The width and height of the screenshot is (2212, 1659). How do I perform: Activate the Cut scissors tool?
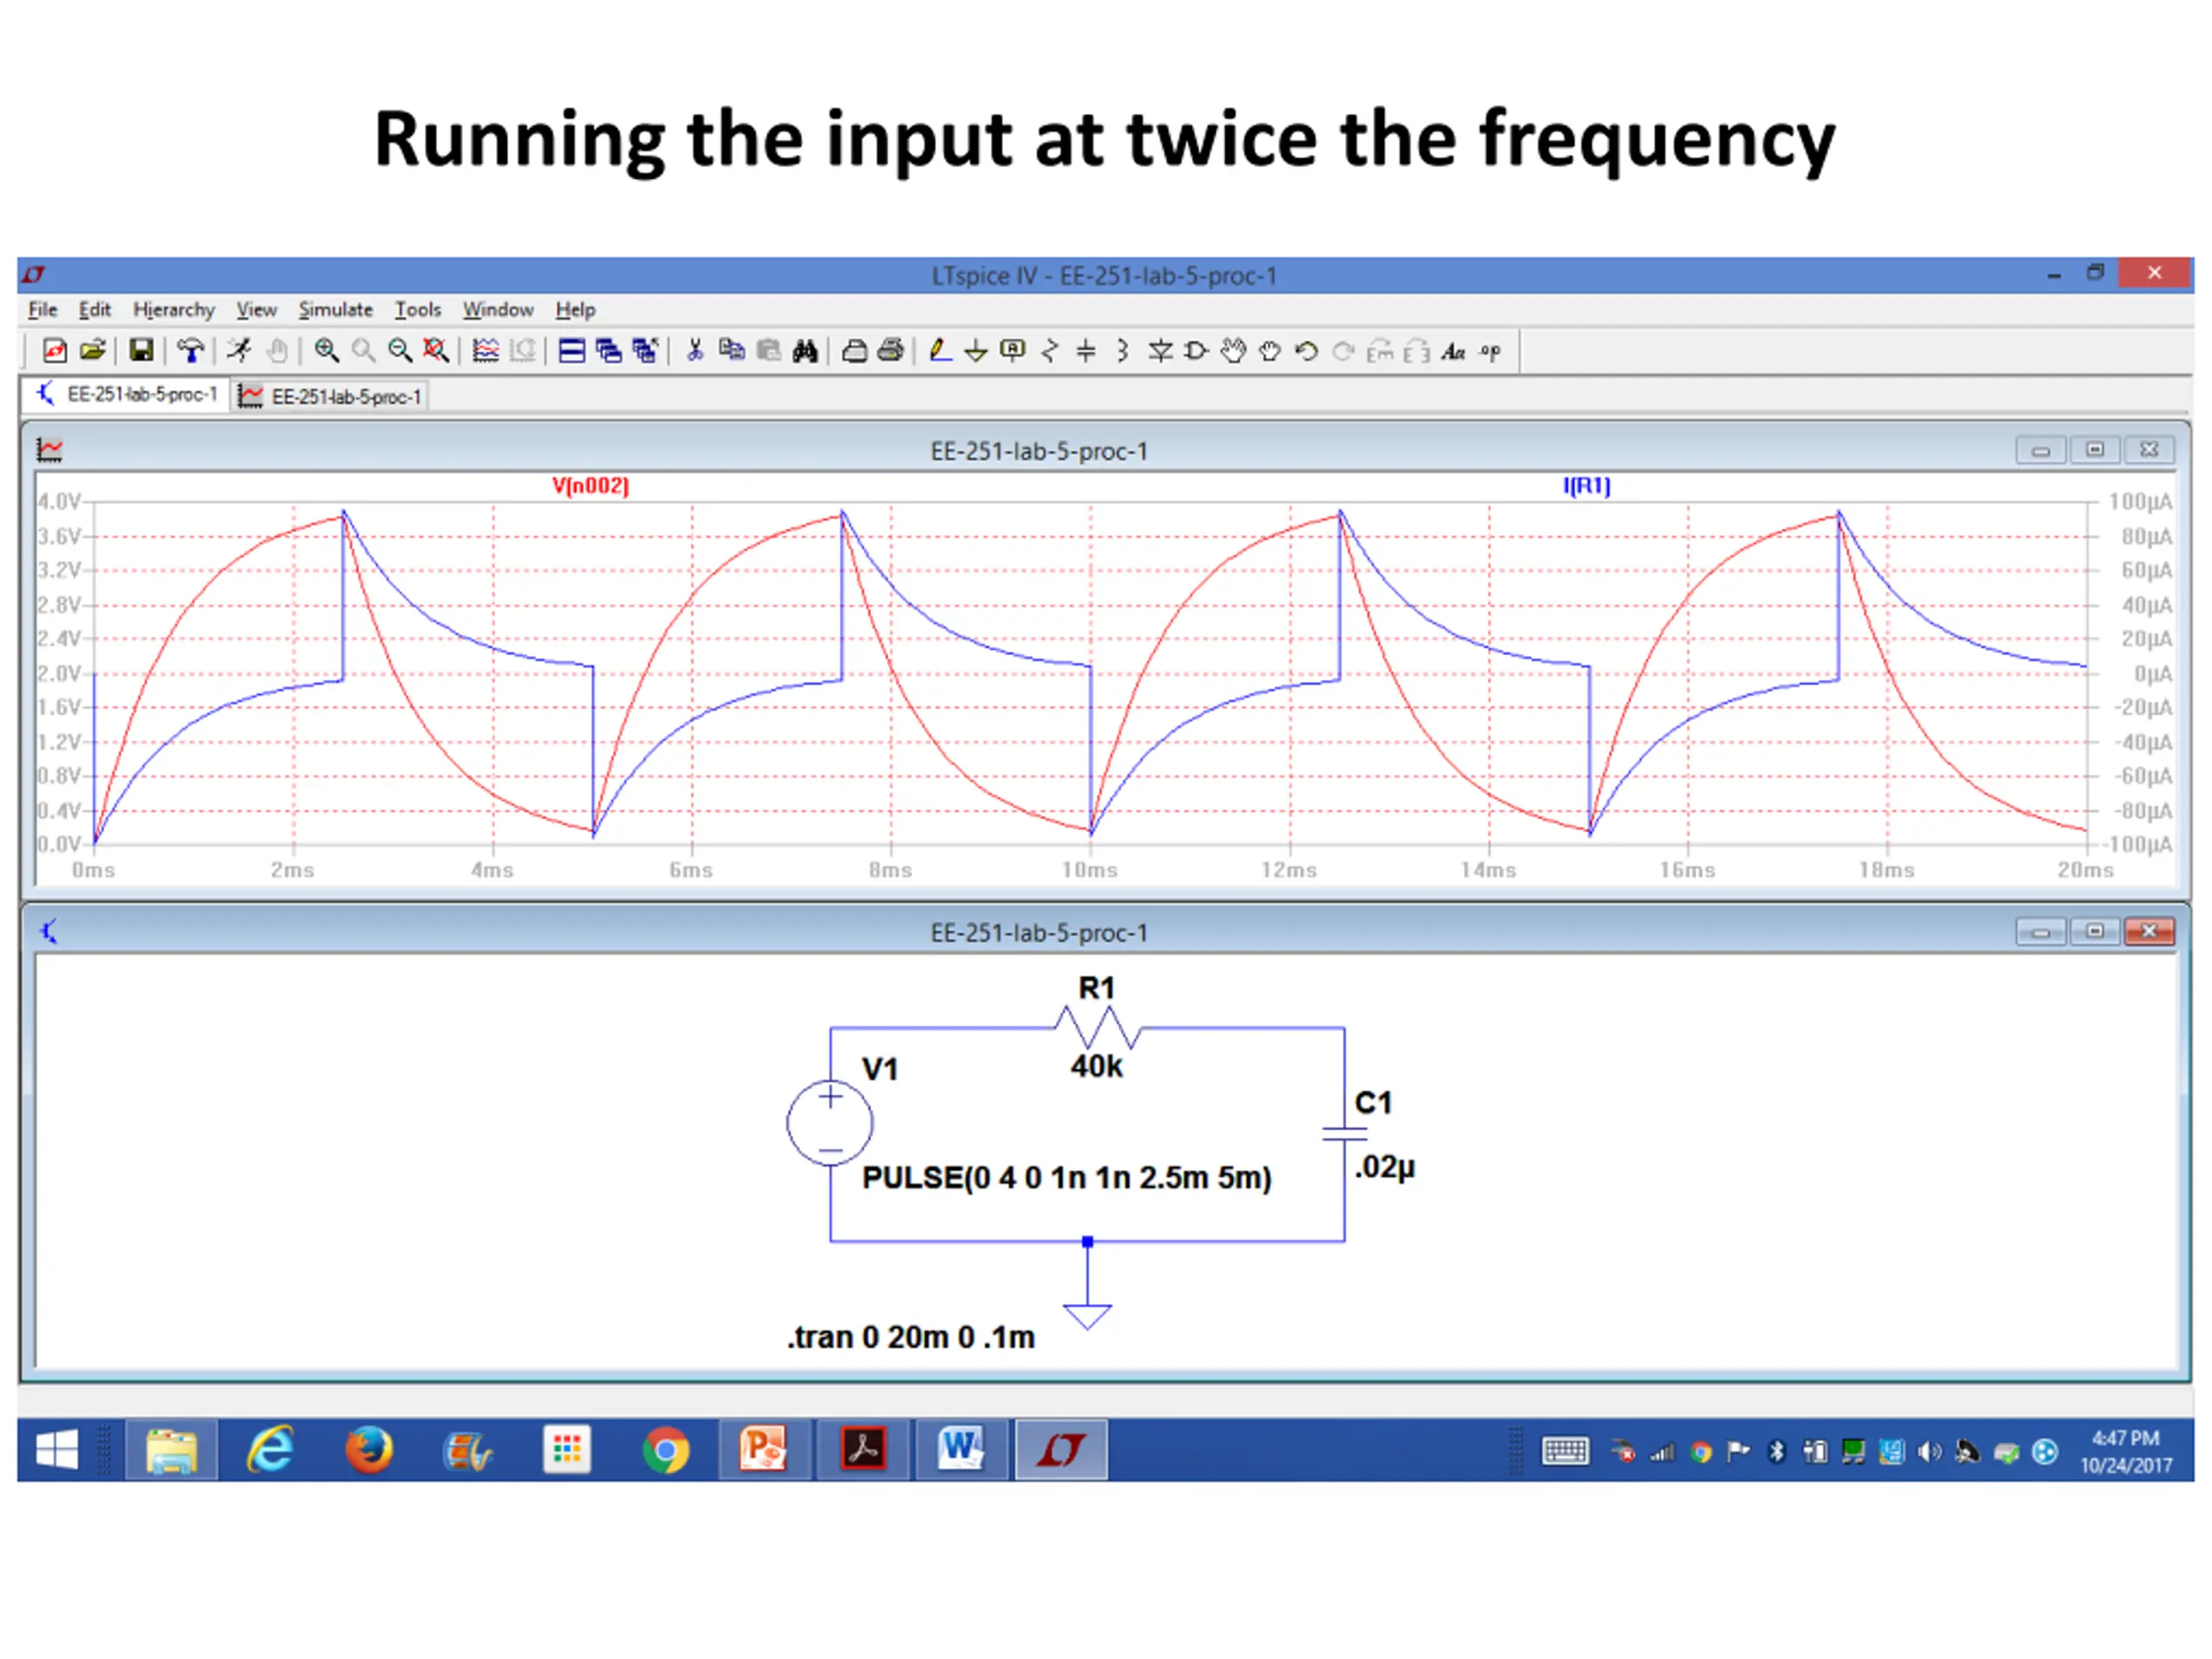(x=695, y=351)
